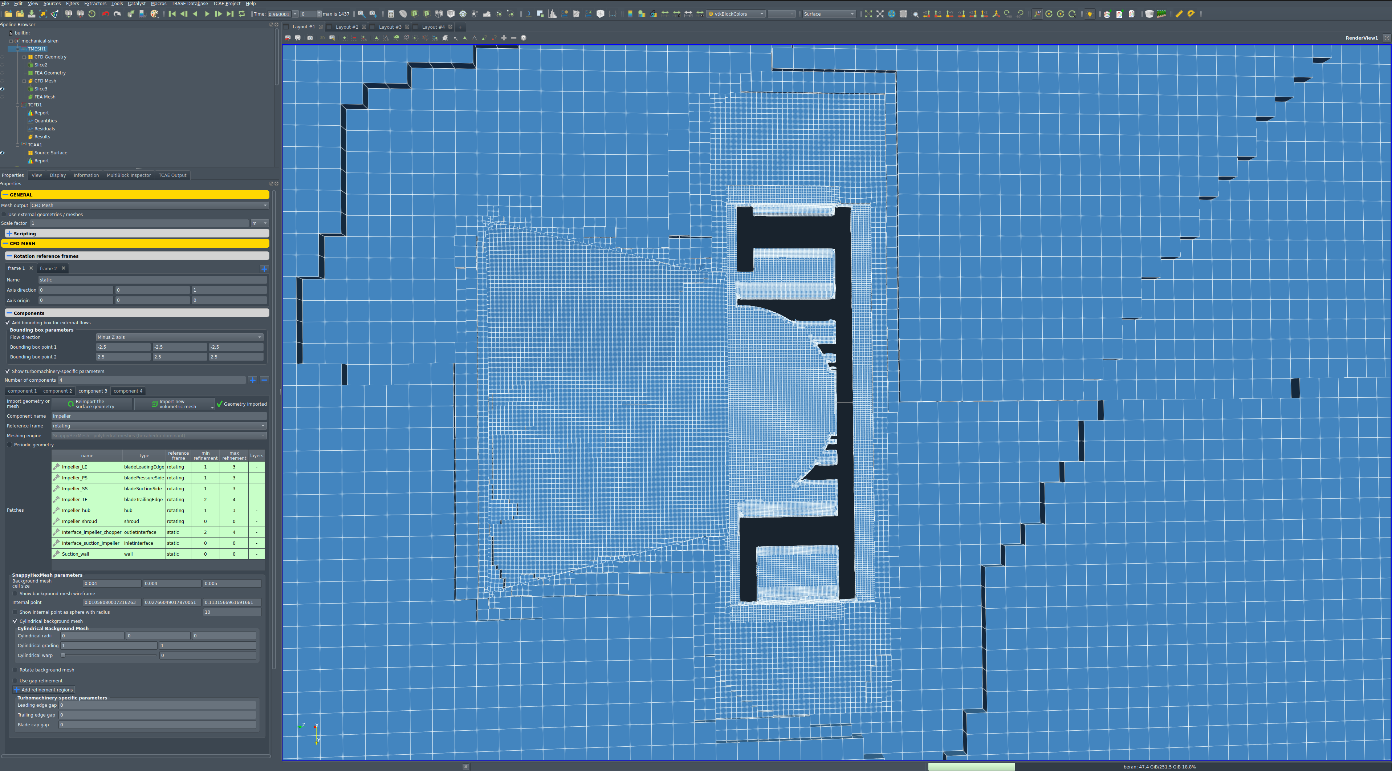
Task: Jump to First Frame
Action: (x=172, y=14)
